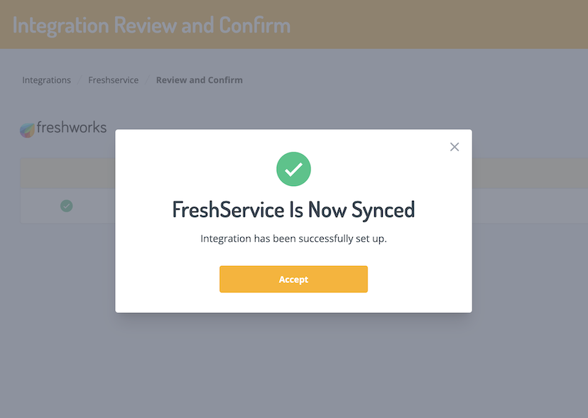This screenshot has width=588, height=418.
Task: Click the freshworks wordmark text
Action: 71,128
